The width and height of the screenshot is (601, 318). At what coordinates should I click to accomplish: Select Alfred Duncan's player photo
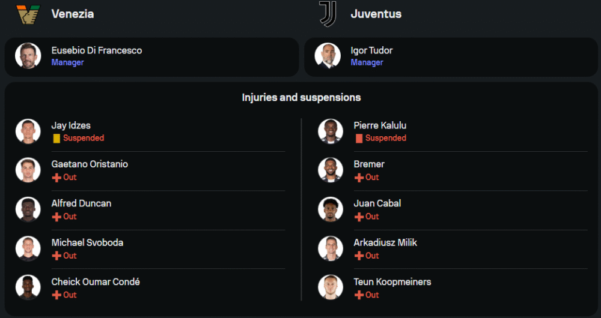[x=28, y=209]
